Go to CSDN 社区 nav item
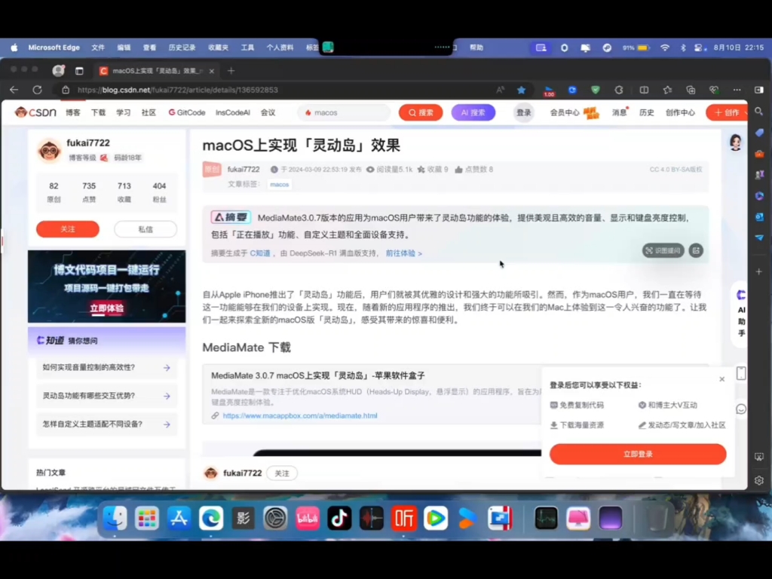Screen dimensions: 772x579 click(x=149, y=113)
